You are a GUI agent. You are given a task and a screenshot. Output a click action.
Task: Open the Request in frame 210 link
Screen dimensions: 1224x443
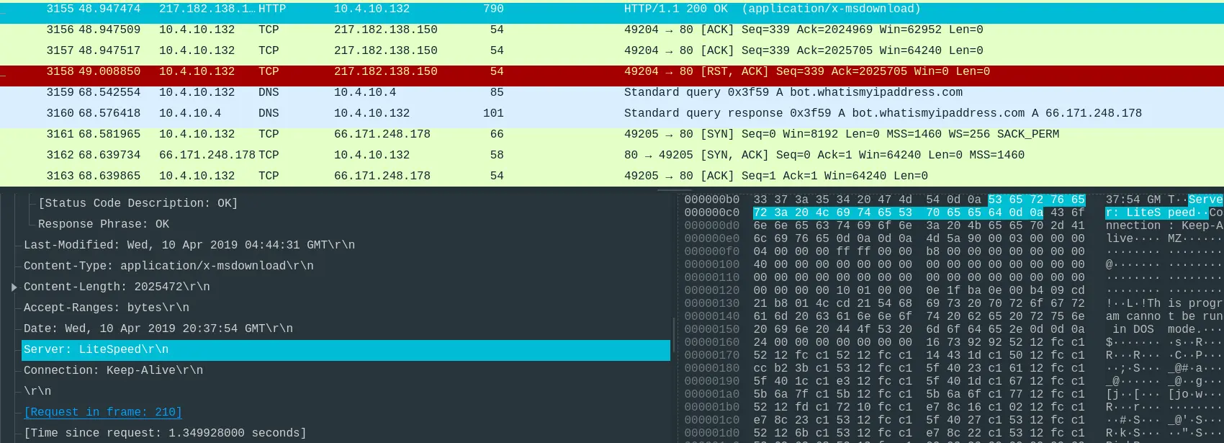pos(102,413)
